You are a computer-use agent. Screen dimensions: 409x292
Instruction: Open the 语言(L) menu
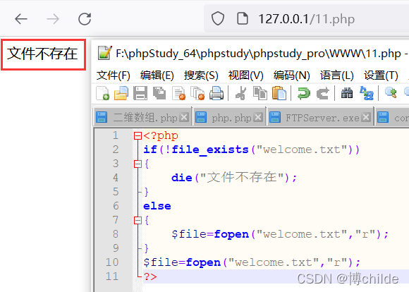tap(337, 75)
